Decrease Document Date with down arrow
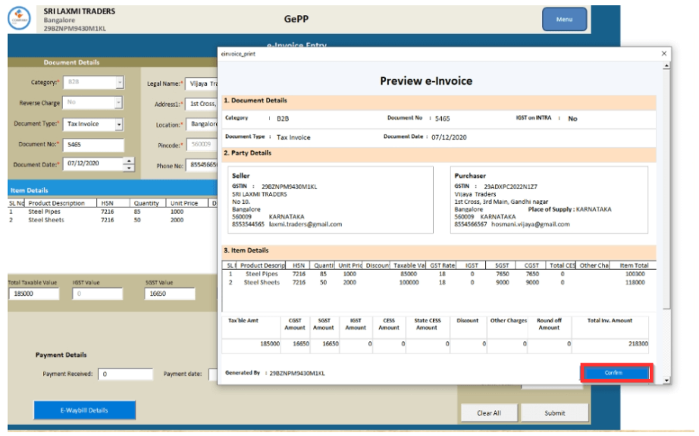This screenshot has height=436, width=699. click(129, 168)
